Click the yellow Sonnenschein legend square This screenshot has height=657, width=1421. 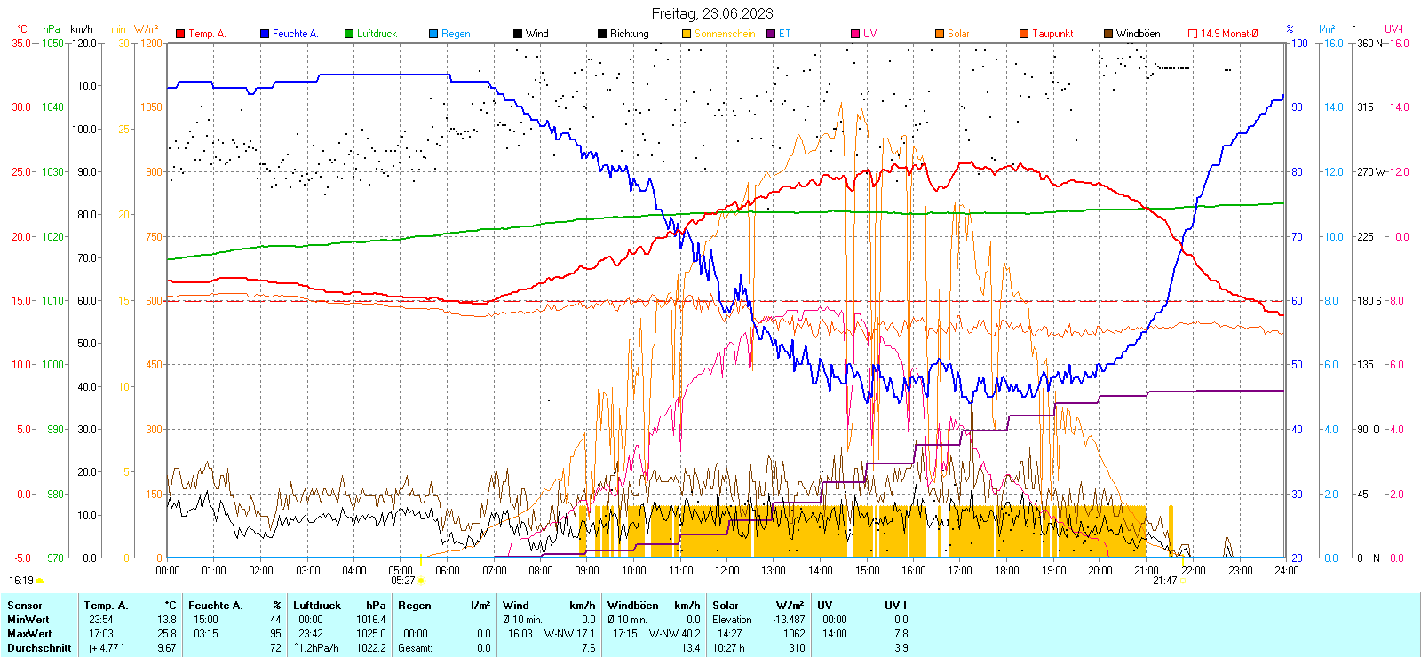[x=687, y=34]
